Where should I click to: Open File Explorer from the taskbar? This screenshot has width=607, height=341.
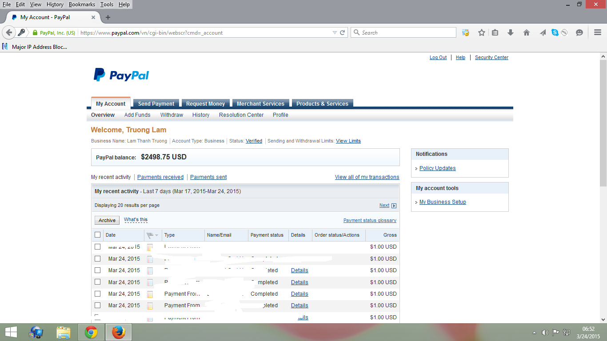click(64, 332)
